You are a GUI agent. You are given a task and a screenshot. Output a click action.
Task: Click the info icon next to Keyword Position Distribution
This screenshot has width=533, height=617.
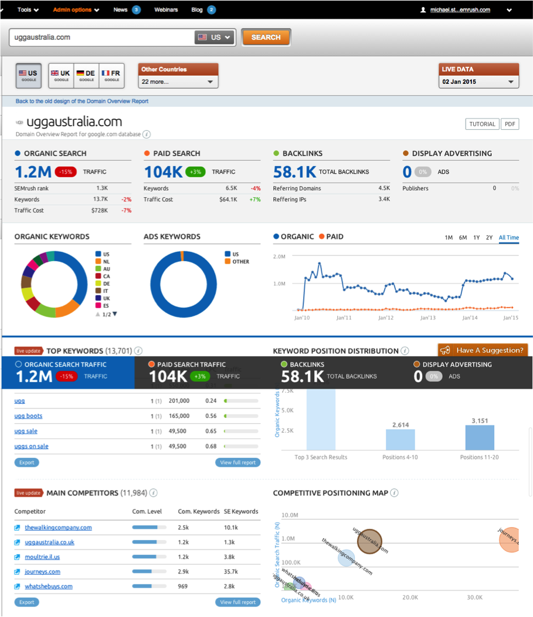405,350
